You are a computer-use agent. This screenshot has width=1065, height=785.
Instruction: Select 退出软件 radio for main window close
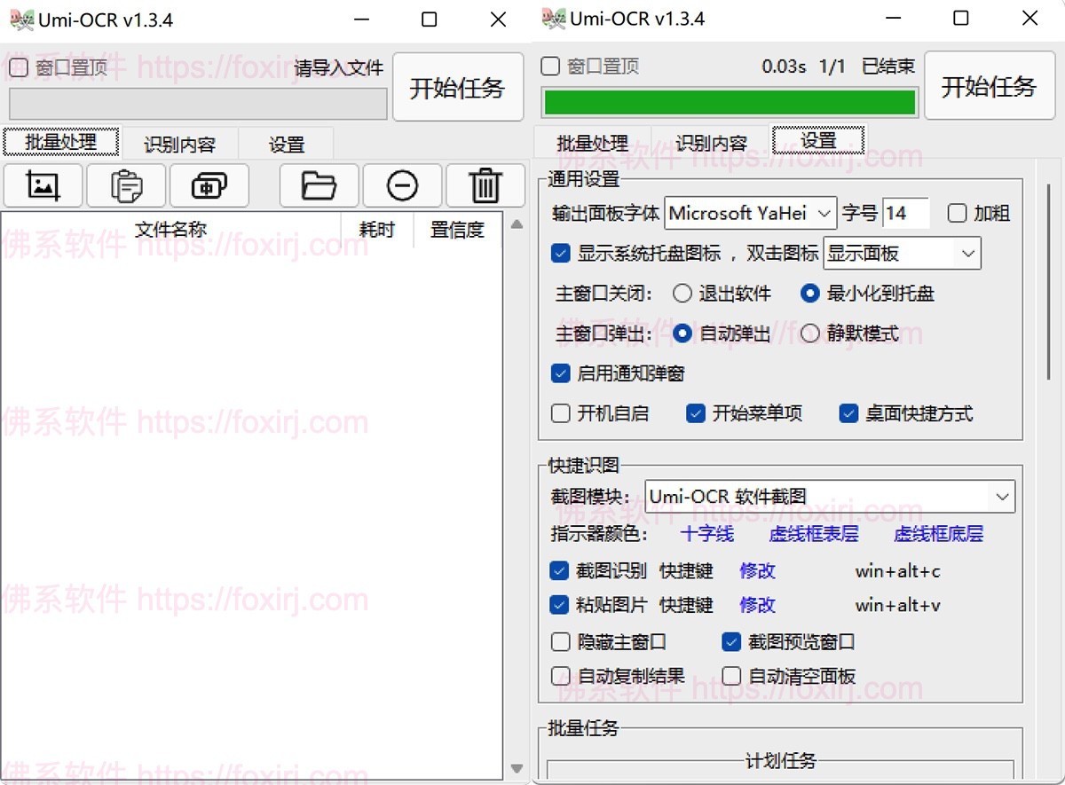[682, 294]
